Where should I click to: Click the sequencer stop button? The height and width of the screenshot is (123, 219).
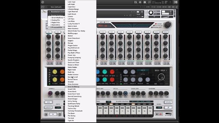[60, 114]
